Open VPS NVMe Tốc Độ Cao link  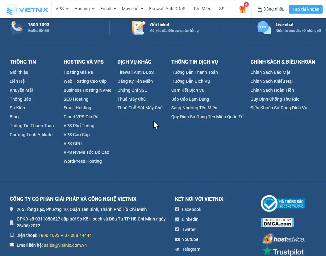pyautogui.click(x=86, y=153)
